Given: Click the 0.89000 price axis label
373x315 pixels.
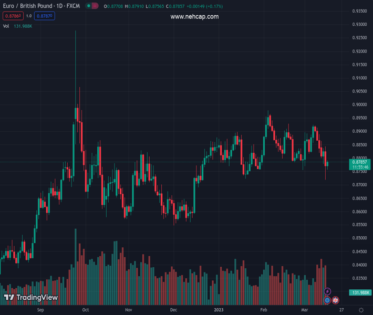Looking at the screenshot, I should (360, 131).
